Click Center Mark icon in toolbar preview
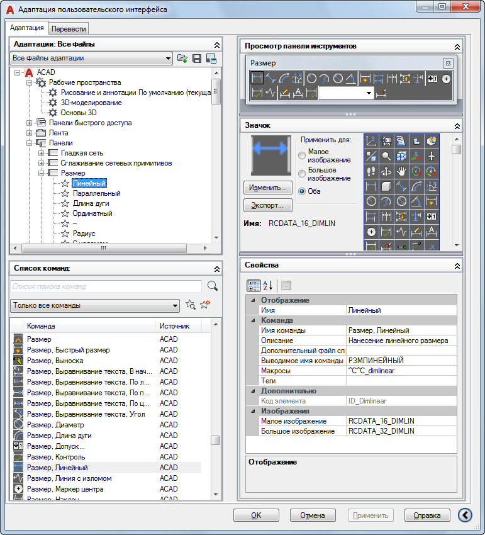 point(446,79)
